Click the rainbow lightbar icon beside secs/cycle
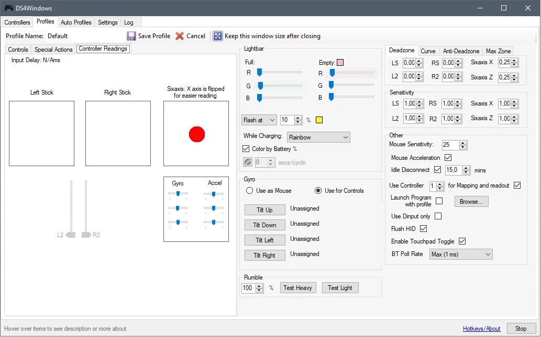Image resolution: width=541 pixels, height=337 pixels. 248,162
